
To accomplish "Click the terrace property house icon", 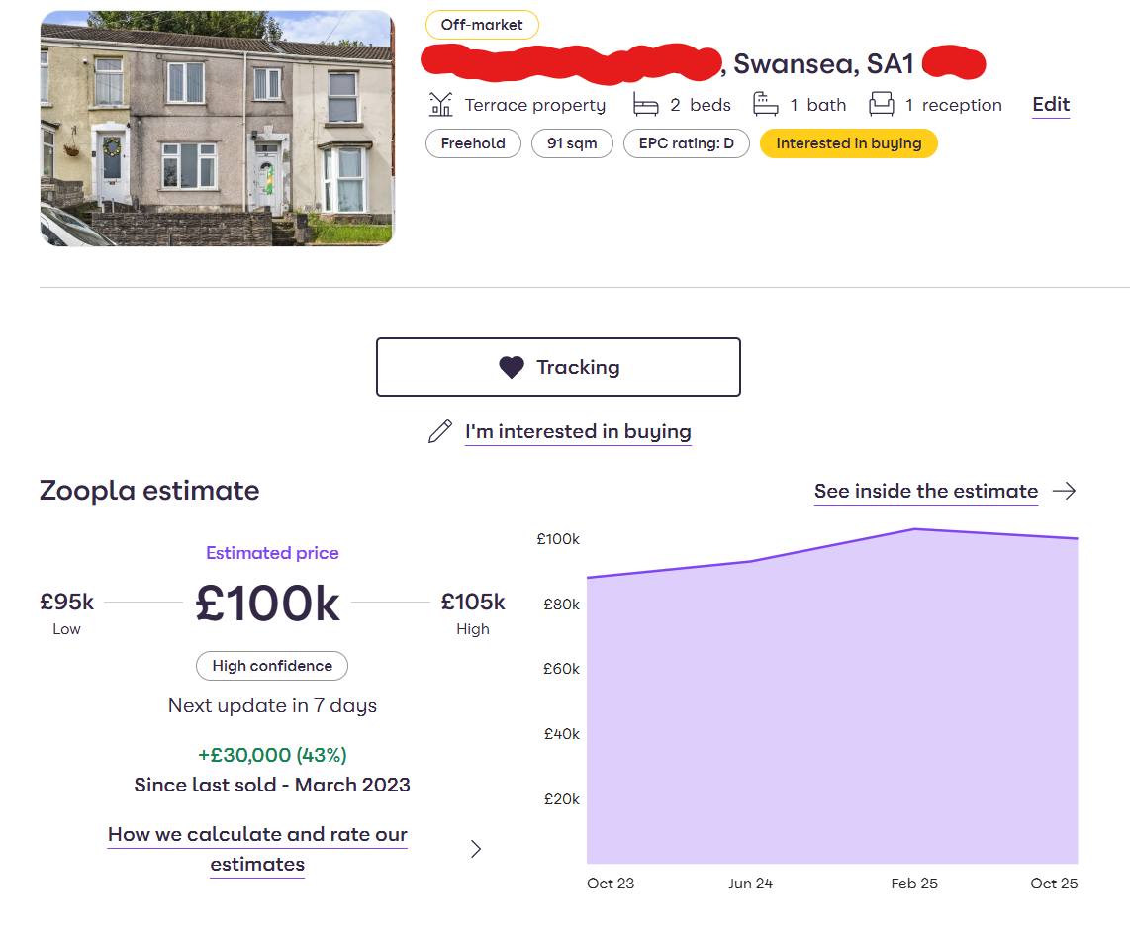I will [x=440, y=105].
